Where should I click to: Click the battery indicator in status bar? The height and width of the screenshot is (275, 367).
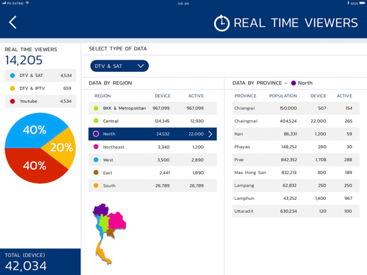coord(362,3)
